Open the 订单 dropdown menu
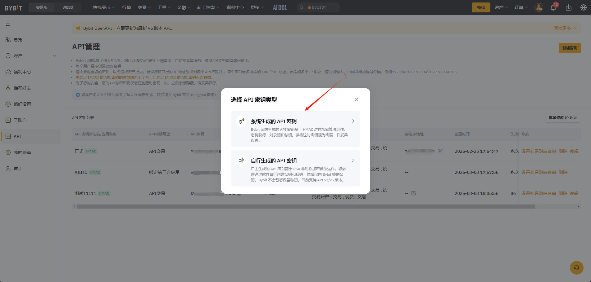This screenshot has height=282, width=591. [521, 7]
